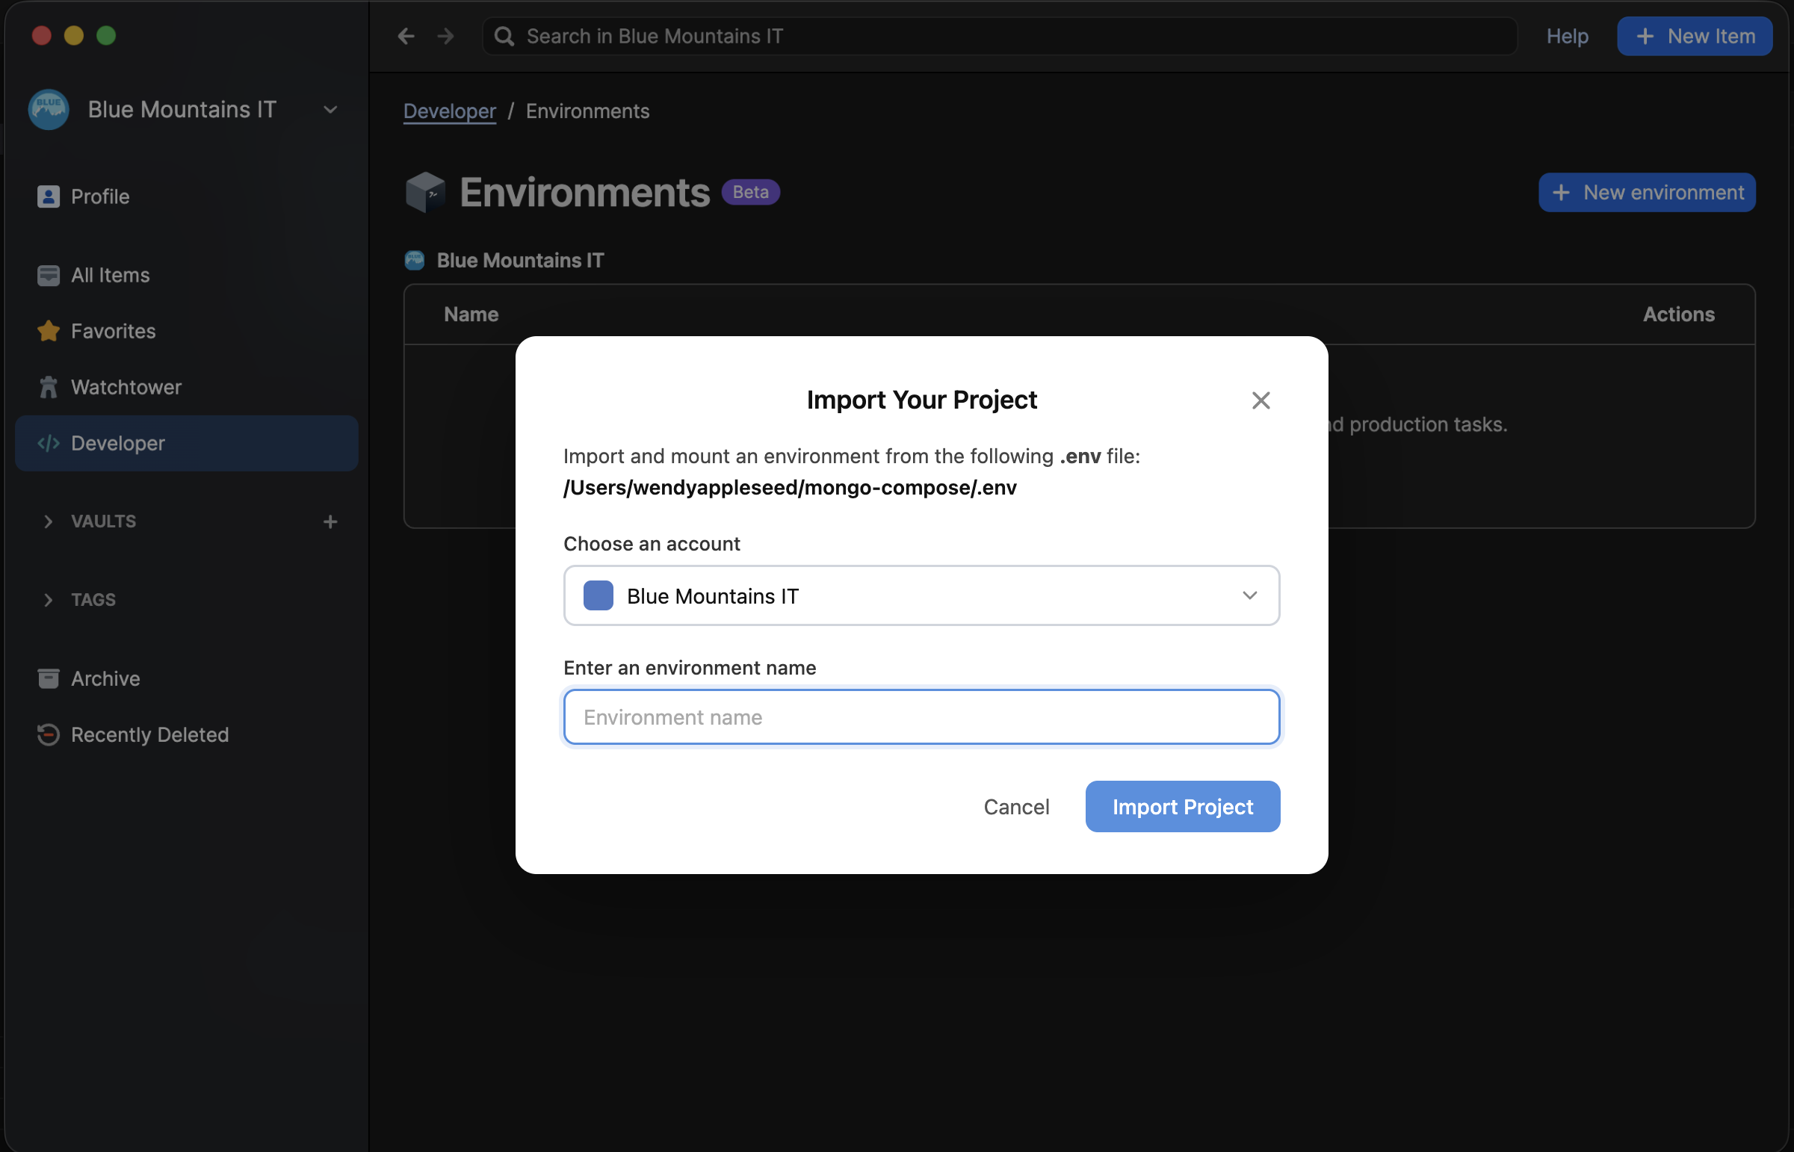Open the Blue Mountains IT account switcher
Viewport: 1794px width, 1152px height.
pyautogui.click(x=183, y=109)
